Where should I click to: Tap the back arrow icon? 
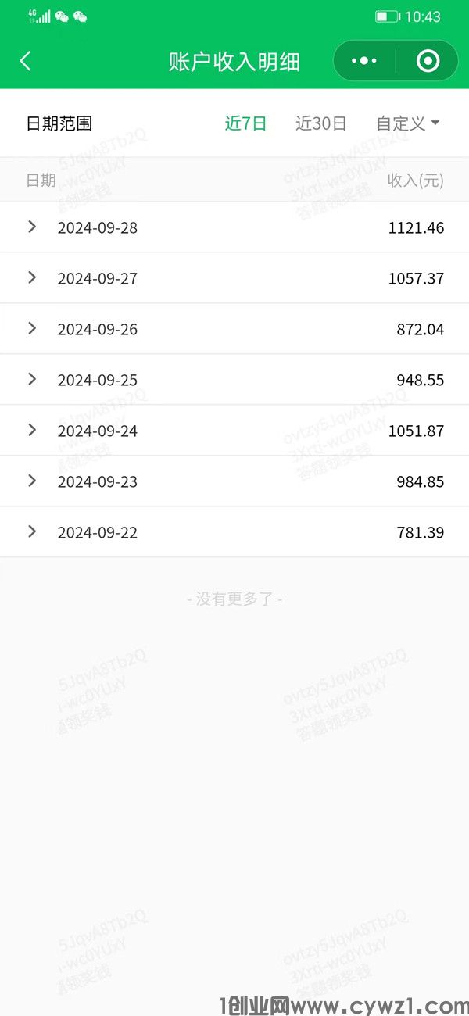coord(26,61)
